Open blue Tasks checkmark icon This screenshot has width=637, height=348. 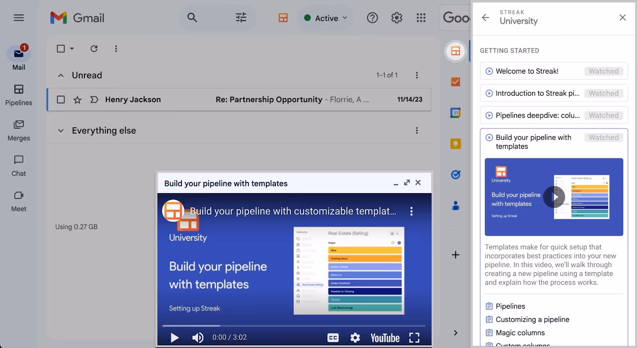coord(455,174)
